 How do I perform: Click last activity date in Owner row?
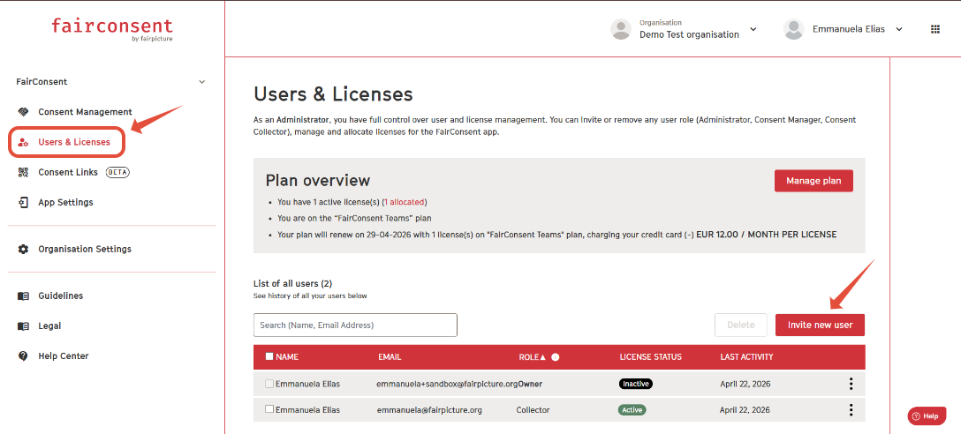(x=745, y=385)
